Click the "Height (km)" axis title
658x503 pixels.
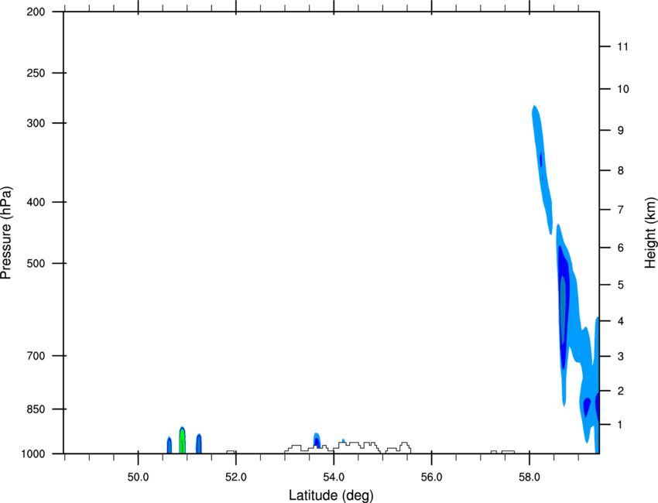pos(650,233)
